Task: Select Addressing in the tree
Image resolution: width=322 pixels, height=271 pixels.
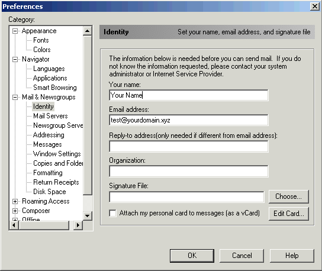Action: click(x=49, y=135)
